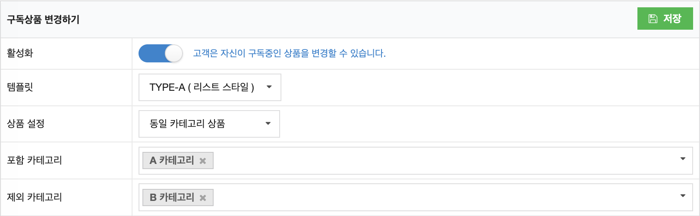The width and height of the screenshot is (700, 216).
Task: Toggle the 활성화 switch
Action: (x=161, y=53)
